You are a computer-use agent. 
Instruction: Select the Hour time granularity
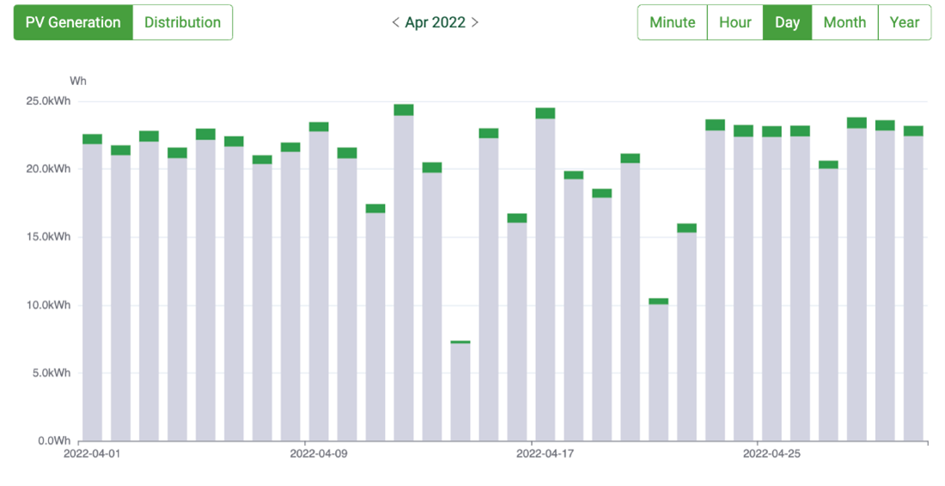coord(735,22)
